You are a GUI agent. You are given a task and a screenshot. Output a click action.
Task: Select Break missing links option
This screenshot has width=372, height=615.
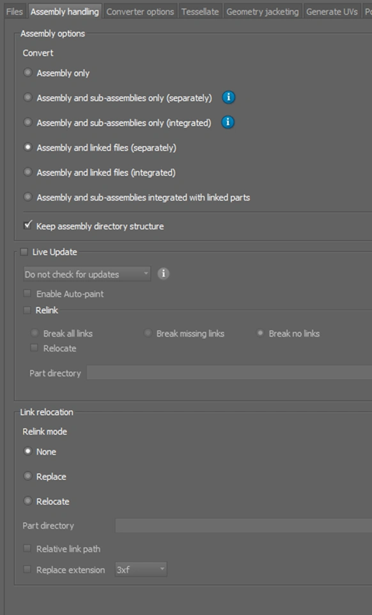coord(148,333)
